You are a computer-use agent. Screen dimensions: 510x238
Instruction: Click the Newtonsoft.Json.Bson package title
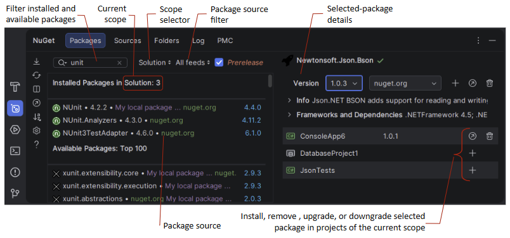click(x=335, y=60)
